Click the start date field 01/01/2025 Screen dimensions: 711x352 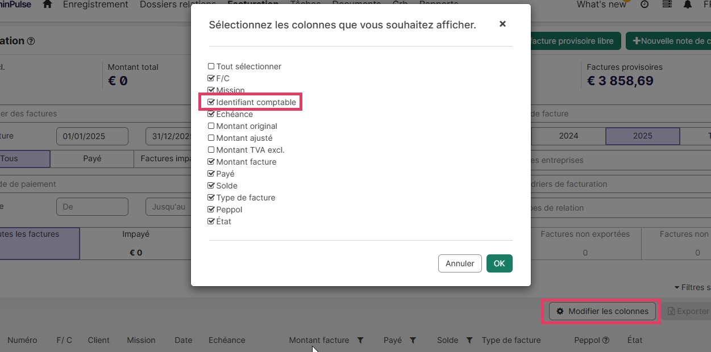pyautogui.click(x=92, y=136)
